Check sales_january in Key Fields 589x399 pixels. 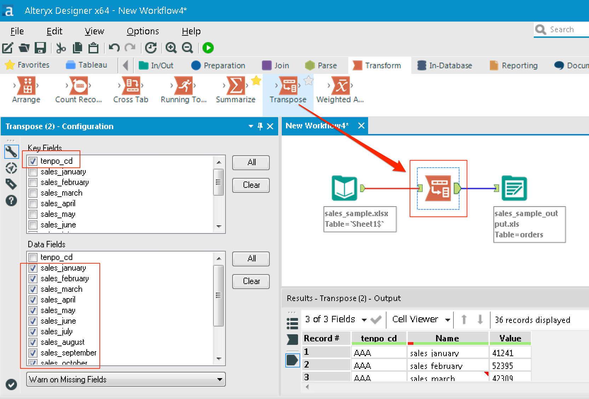[x=33, y=172]
